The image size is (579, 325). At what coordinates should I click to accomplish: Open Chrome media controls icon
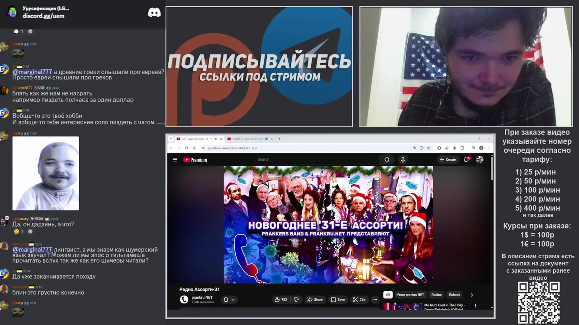[x=474, y=148]
